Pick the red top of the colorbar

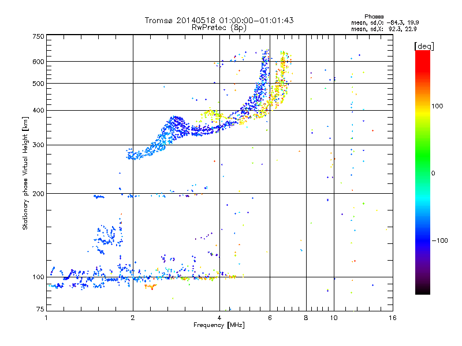(422, 53)
